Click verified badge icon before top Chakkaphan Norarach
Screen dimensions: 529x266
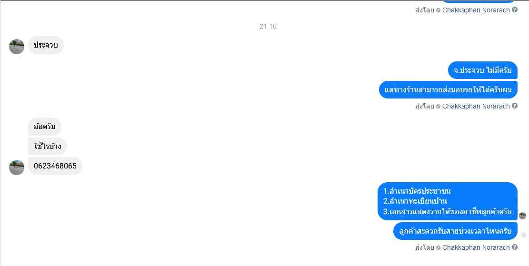pyautogui.click(x=438, y=10)
